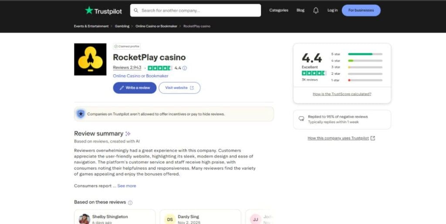Viewport: 446px width, 224px height.
Task: Click the DS avatar for Dardy Sing
Action: 170,219
